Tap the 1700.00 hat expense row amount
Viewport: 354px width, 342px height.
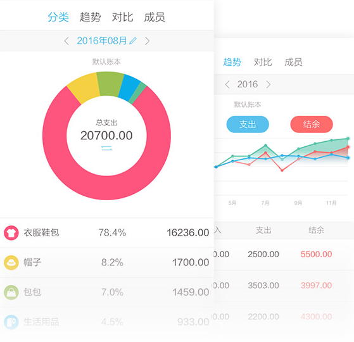click(x=191, y=263)
